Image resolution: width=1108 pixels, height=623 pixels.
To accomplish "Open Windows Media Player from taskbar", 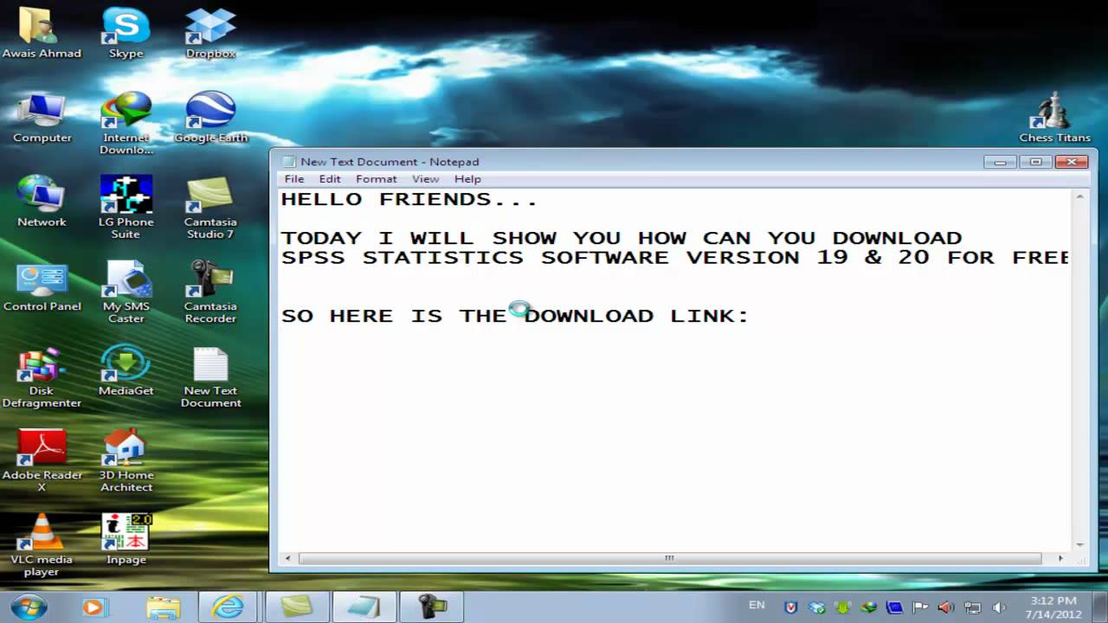I will point(94,607).
